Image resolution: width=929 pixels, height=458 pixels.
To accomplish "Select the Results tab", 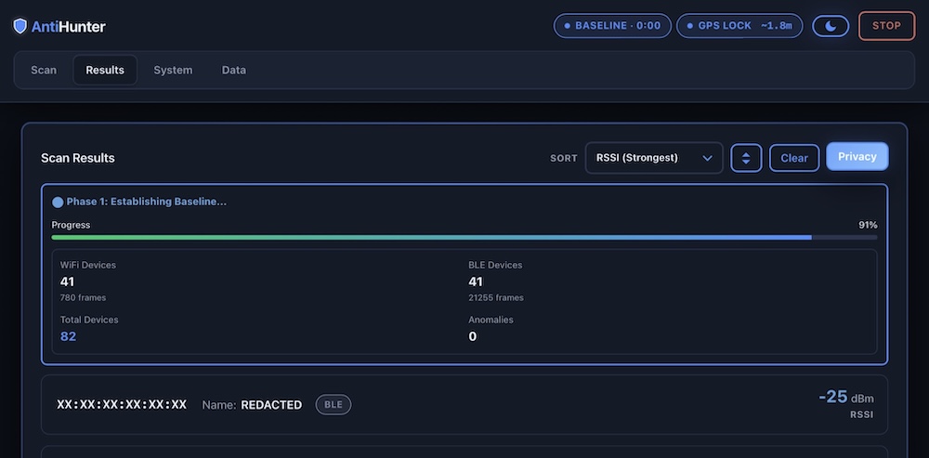I will click(x=105, y=70).
